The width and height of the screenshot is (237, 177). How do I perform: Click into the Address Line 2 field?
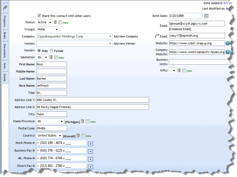[x=93, y=107]
